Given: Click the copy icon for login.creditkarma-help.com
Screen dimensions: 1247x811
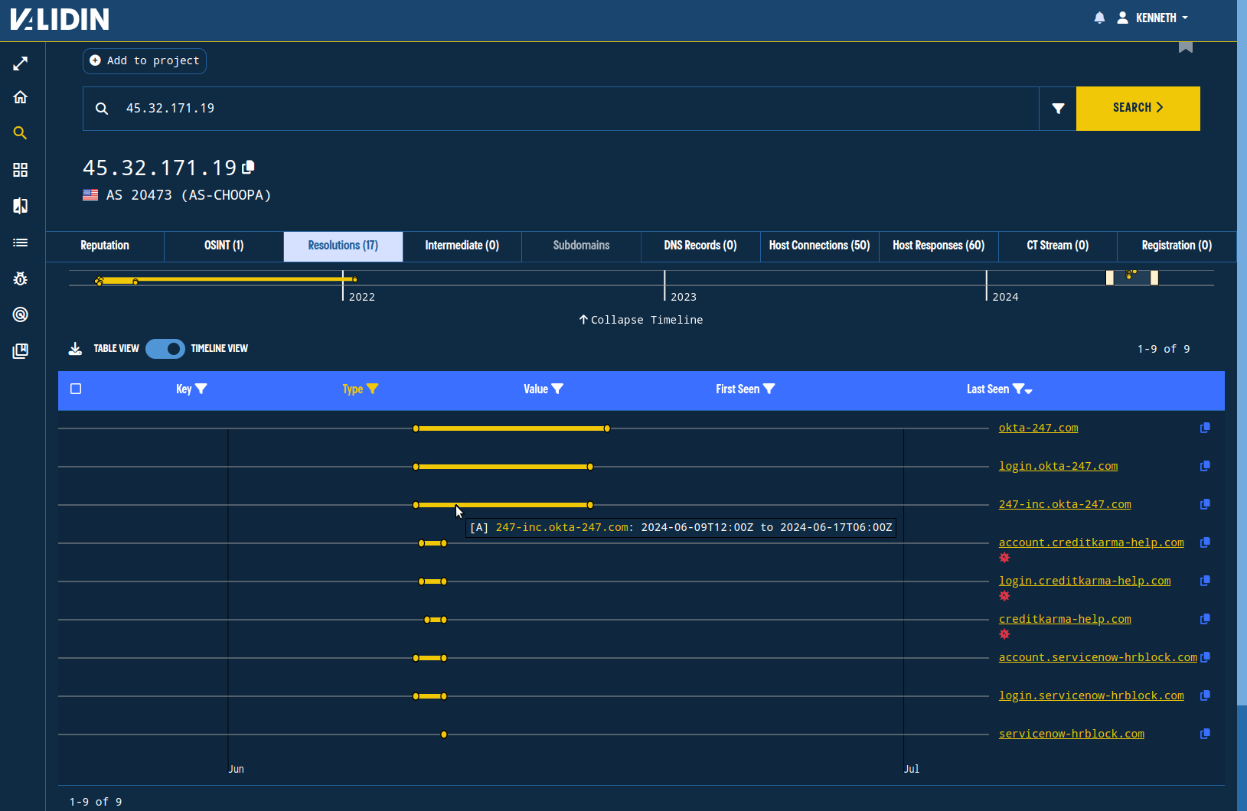Looking at the screenshot, I should 1205,581.
